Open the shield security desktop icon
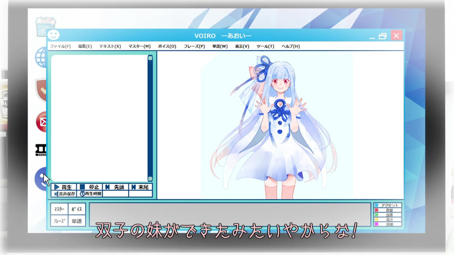 point(41,90)
